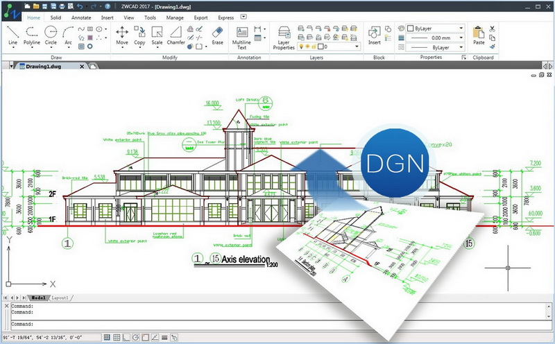Viewport: 555px width, 344px height.
Task: Click the layer 0 color swatch
Action: (x=321, y=46)
